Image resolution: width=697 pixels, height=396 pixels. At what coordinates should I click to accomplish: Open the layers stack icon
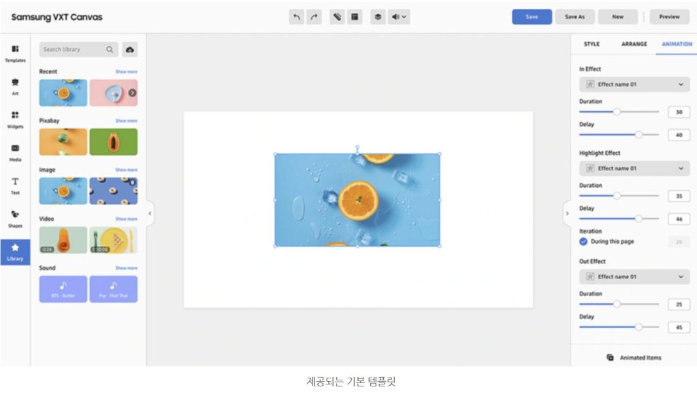(x=378, y=17)
